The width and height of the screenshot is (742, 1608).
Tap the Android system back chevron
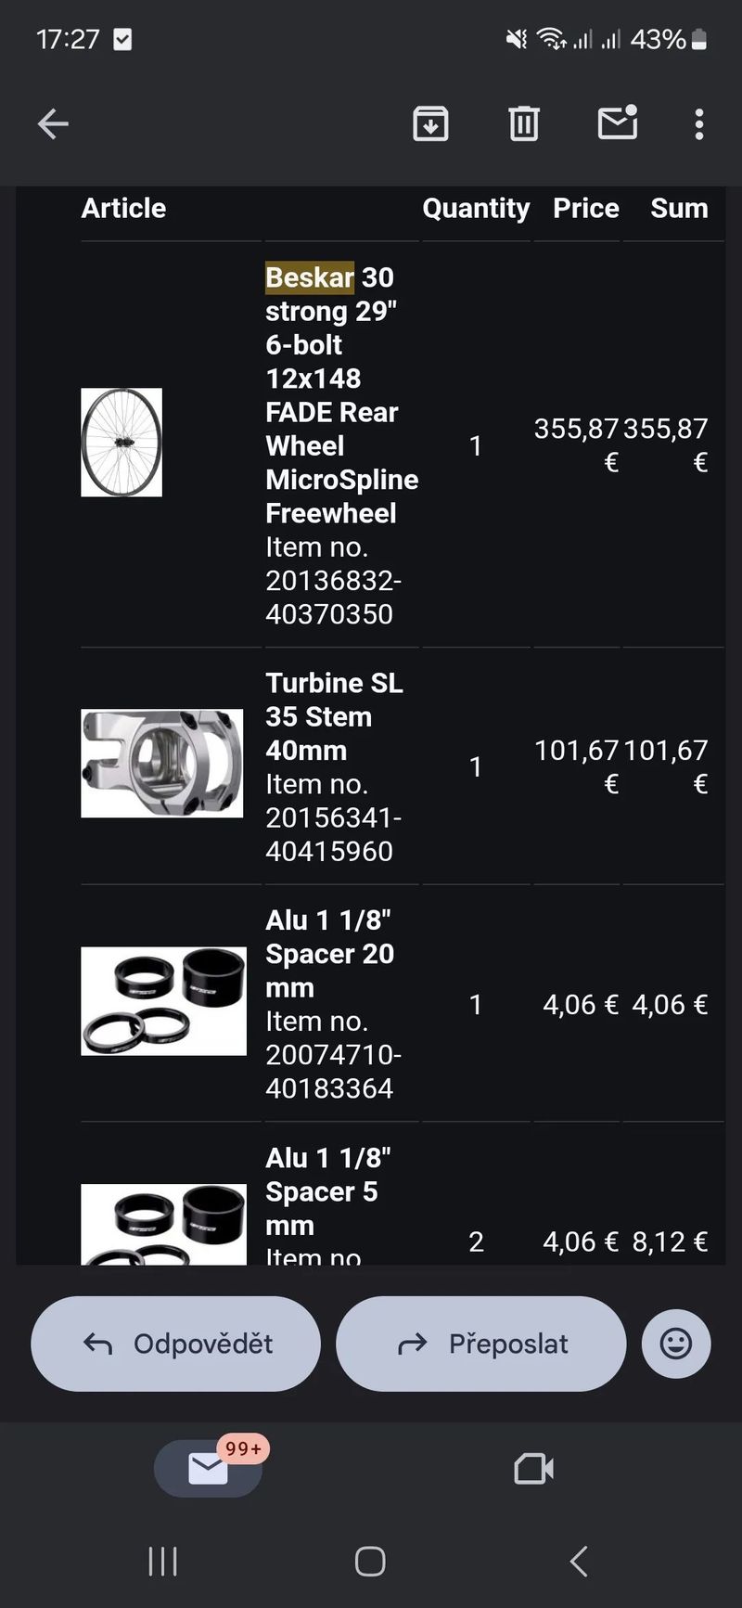(579, 1562)
